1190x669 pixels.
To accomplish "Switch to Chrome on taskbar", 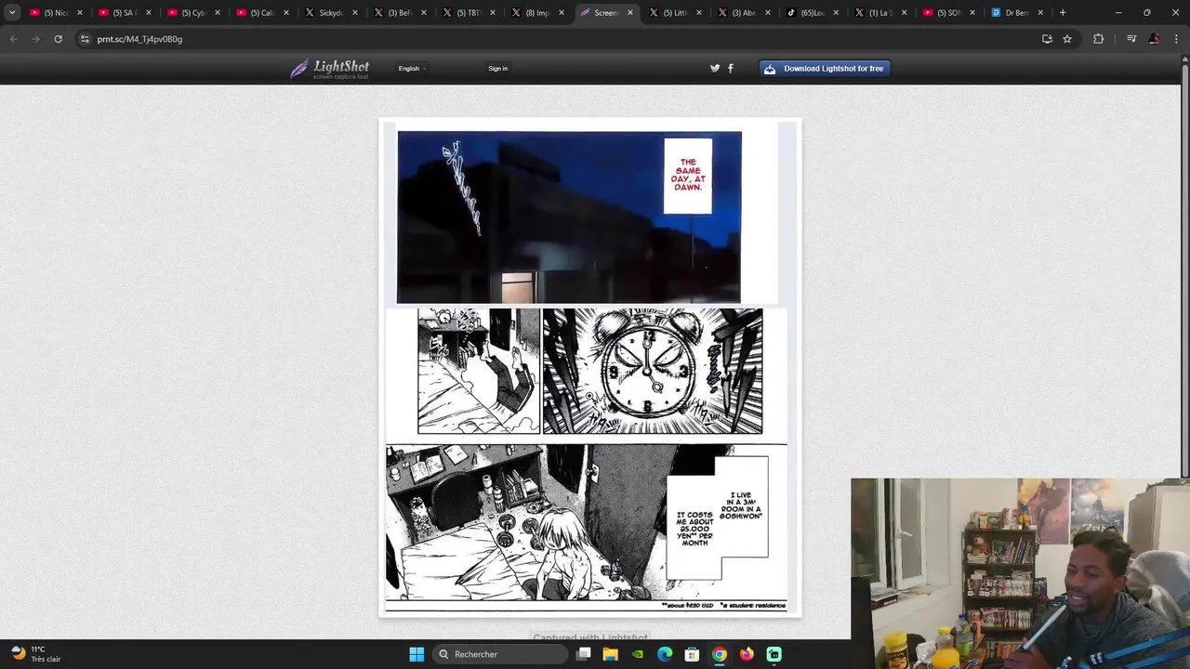I will point(720,654).
